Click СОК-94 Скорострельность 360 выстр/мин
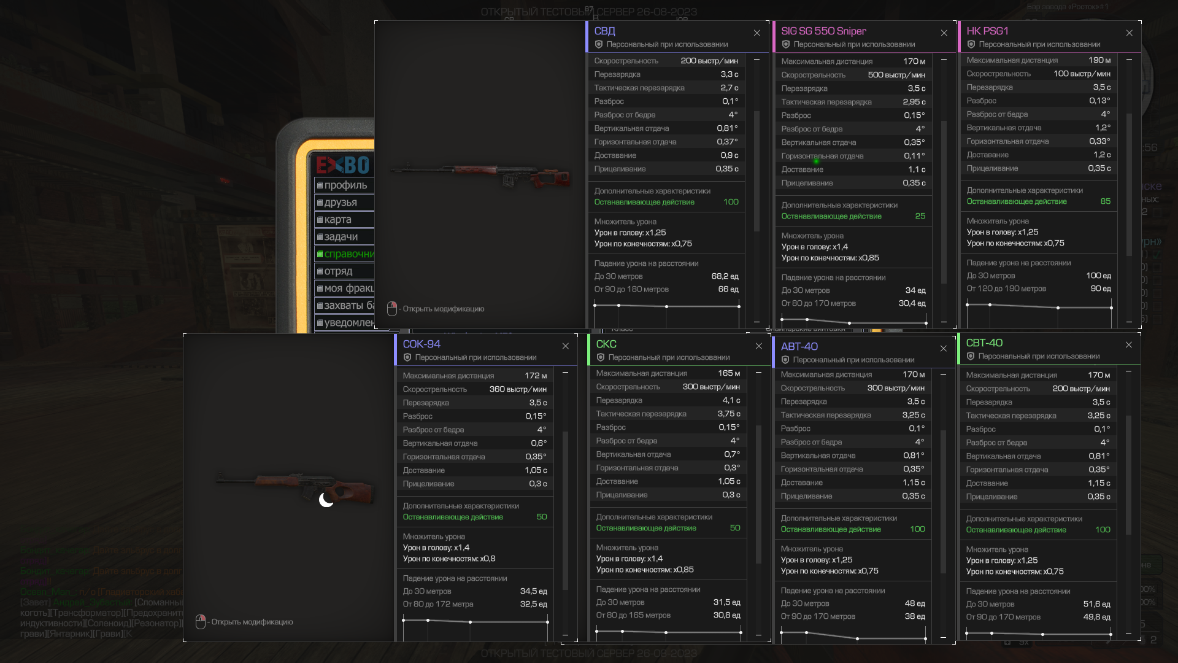Image resolution: width=1178 pixels, height=663 pixels. [474, 389]
